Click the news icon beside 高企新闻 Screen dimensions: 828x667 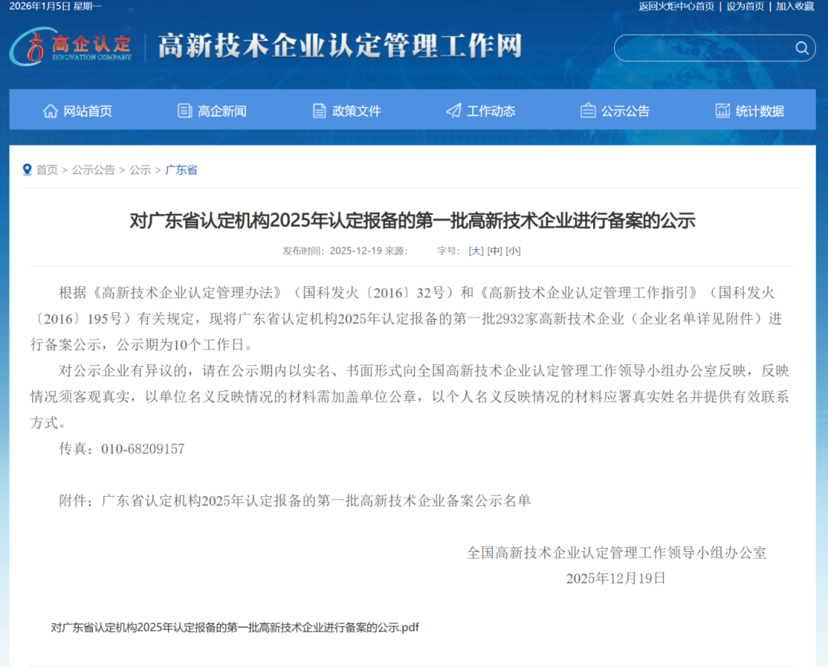point(185,111)
